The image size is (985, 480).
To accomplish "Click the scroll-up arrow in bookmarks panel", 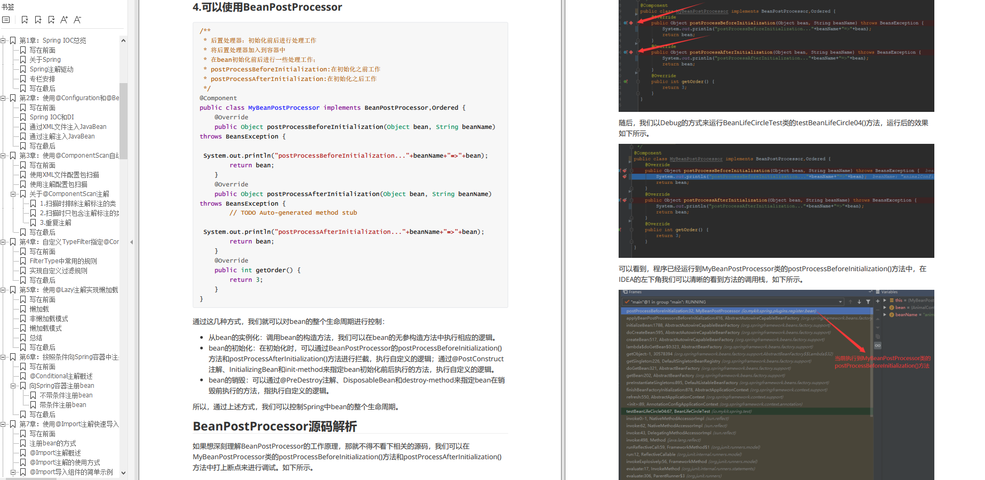I will (123, 40).
